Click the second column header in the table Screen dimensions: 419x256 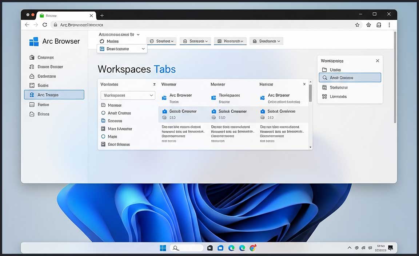pos(218,84)
